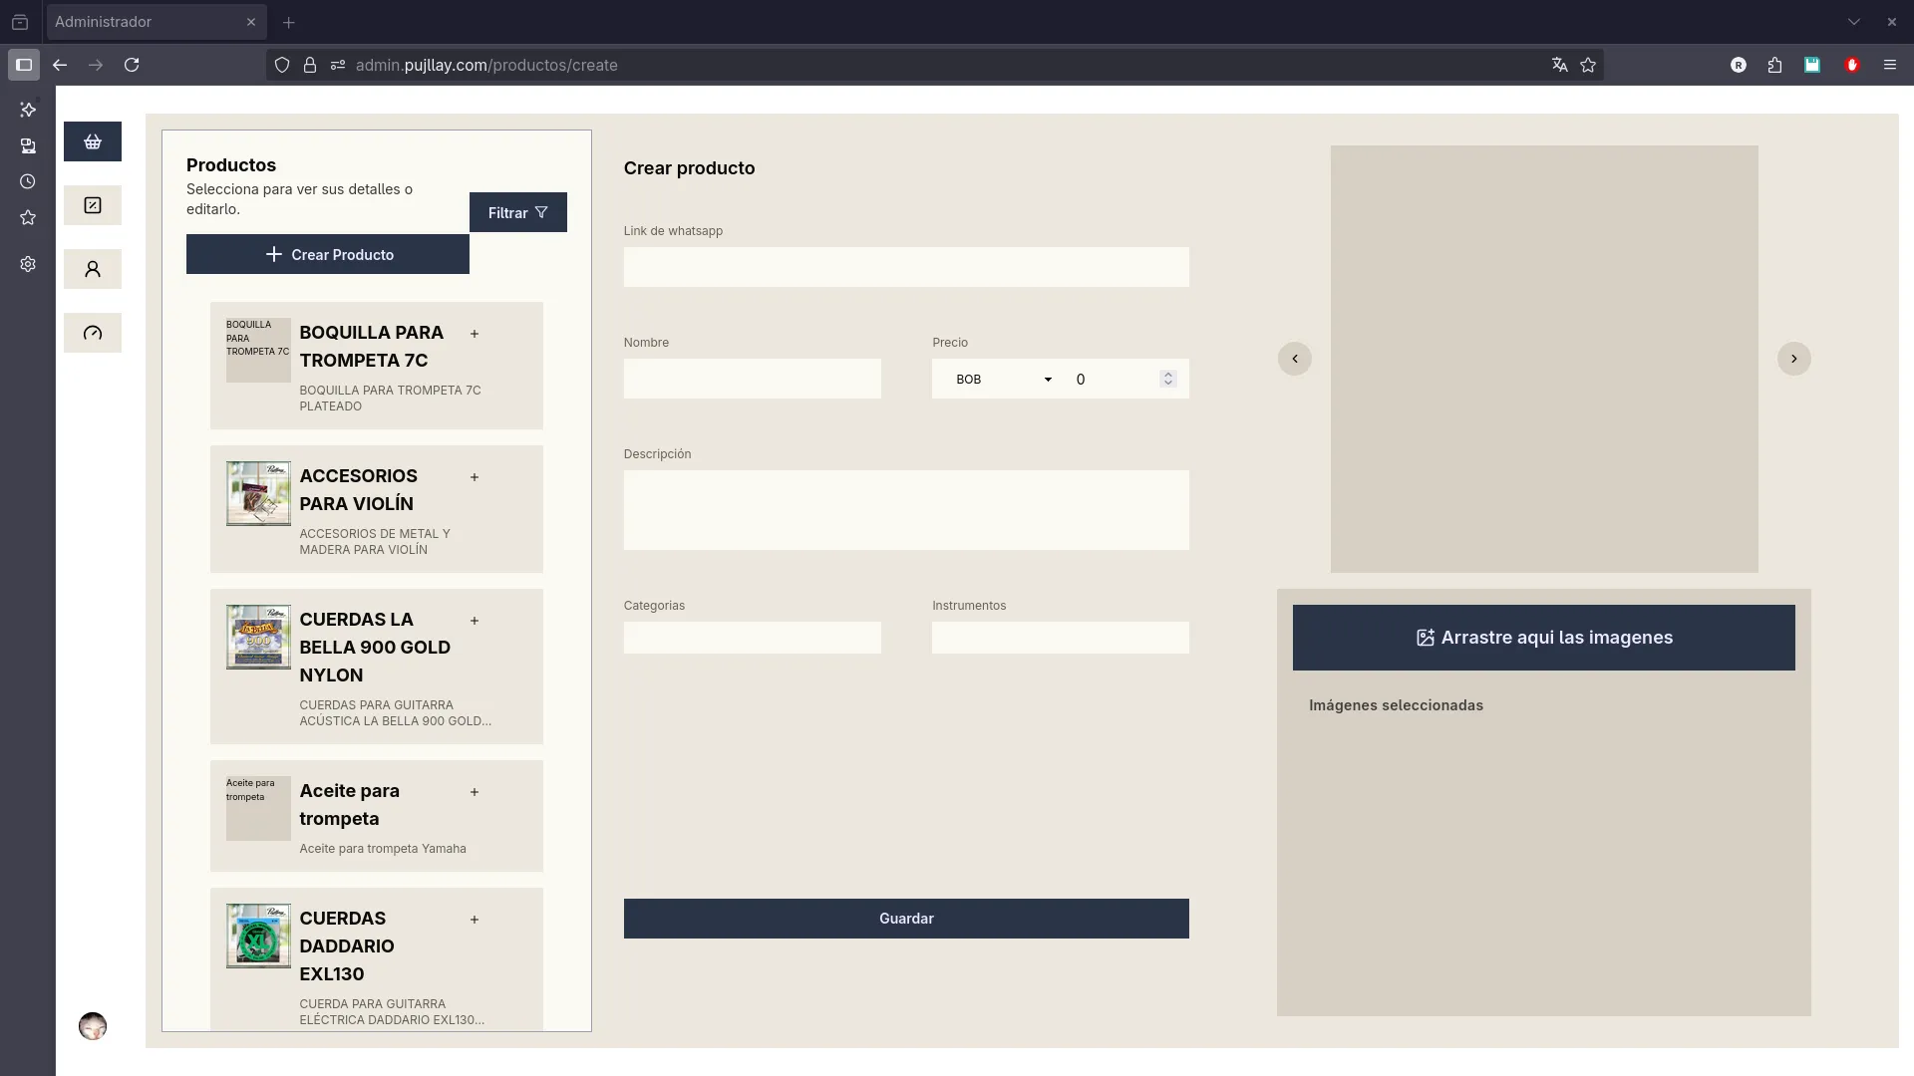
Task: Show the previous image in the carousel
Action: pyautogui.click(x=1294, y=359)
